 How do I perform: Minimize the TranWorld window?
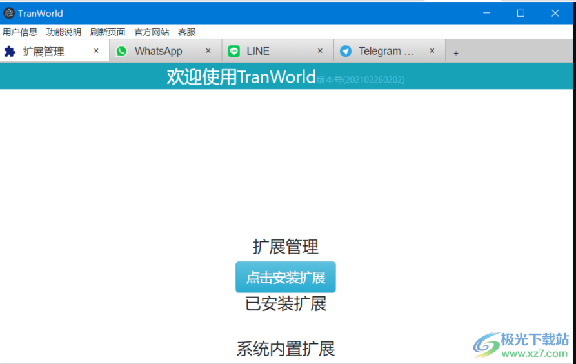(487, 14)
